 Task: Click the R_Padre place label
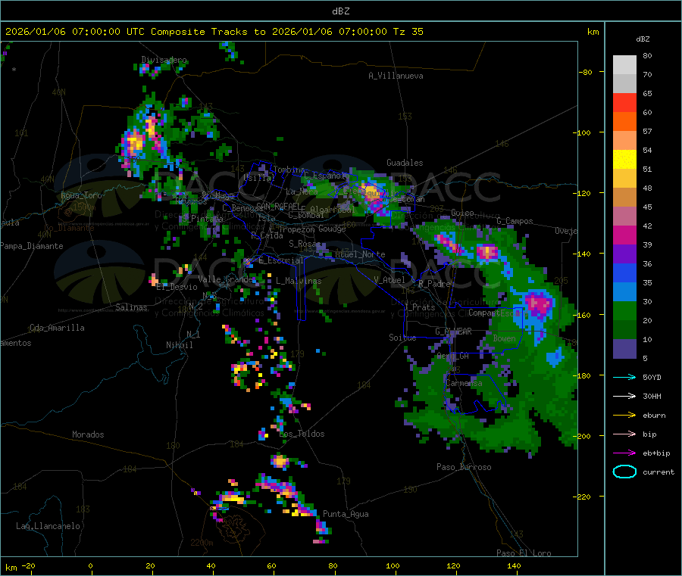[x=434, y=284]
